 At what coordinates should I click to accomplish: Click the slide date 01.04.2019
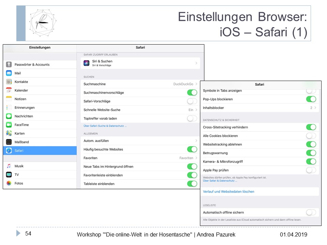[x=293, y=234]
